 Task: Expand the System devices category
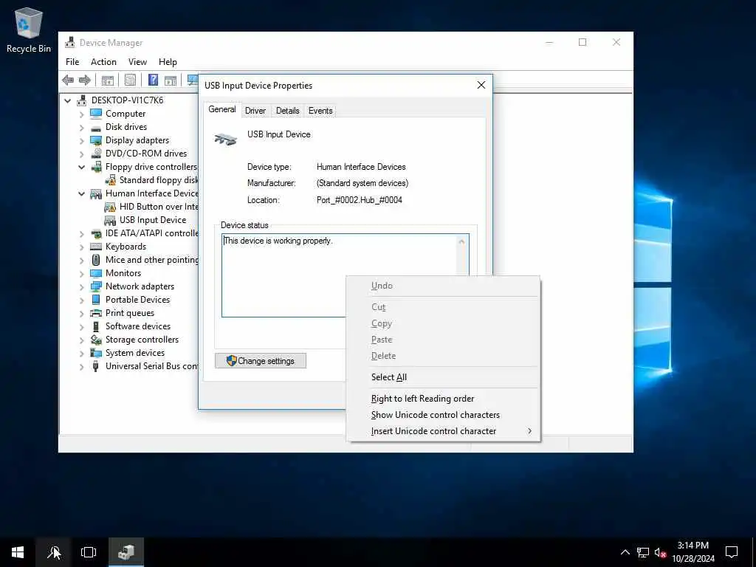[81, 354]
